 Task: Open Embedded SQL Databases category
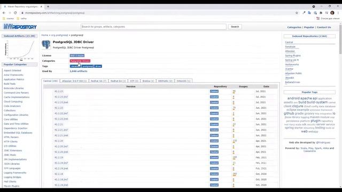click(18, 133)
